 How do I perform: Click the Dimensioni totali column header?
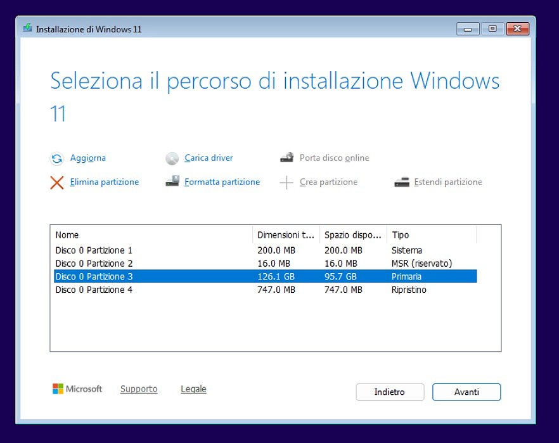(285, 234)
